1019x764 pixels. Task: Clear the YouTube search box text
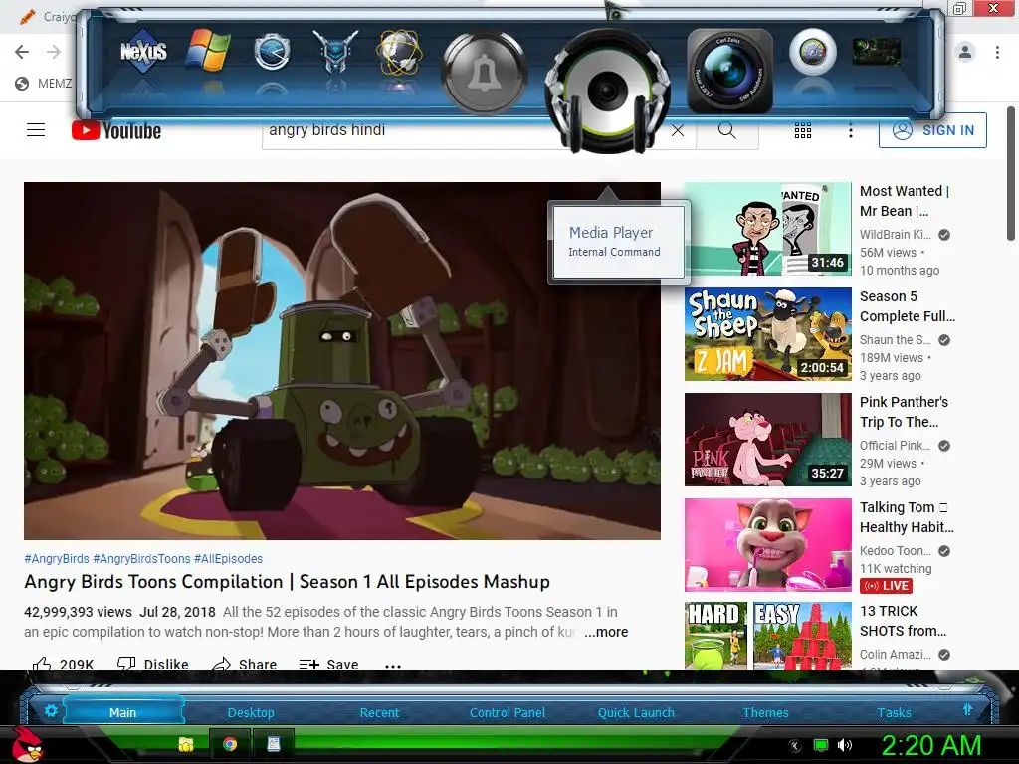[678, 130]
